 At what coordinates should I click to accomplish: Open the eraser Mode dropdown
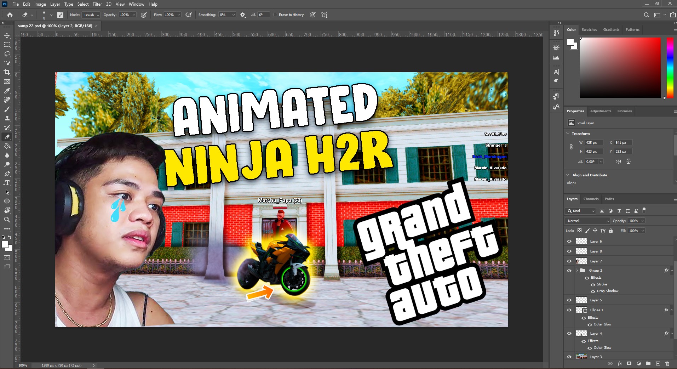[91, 15]
